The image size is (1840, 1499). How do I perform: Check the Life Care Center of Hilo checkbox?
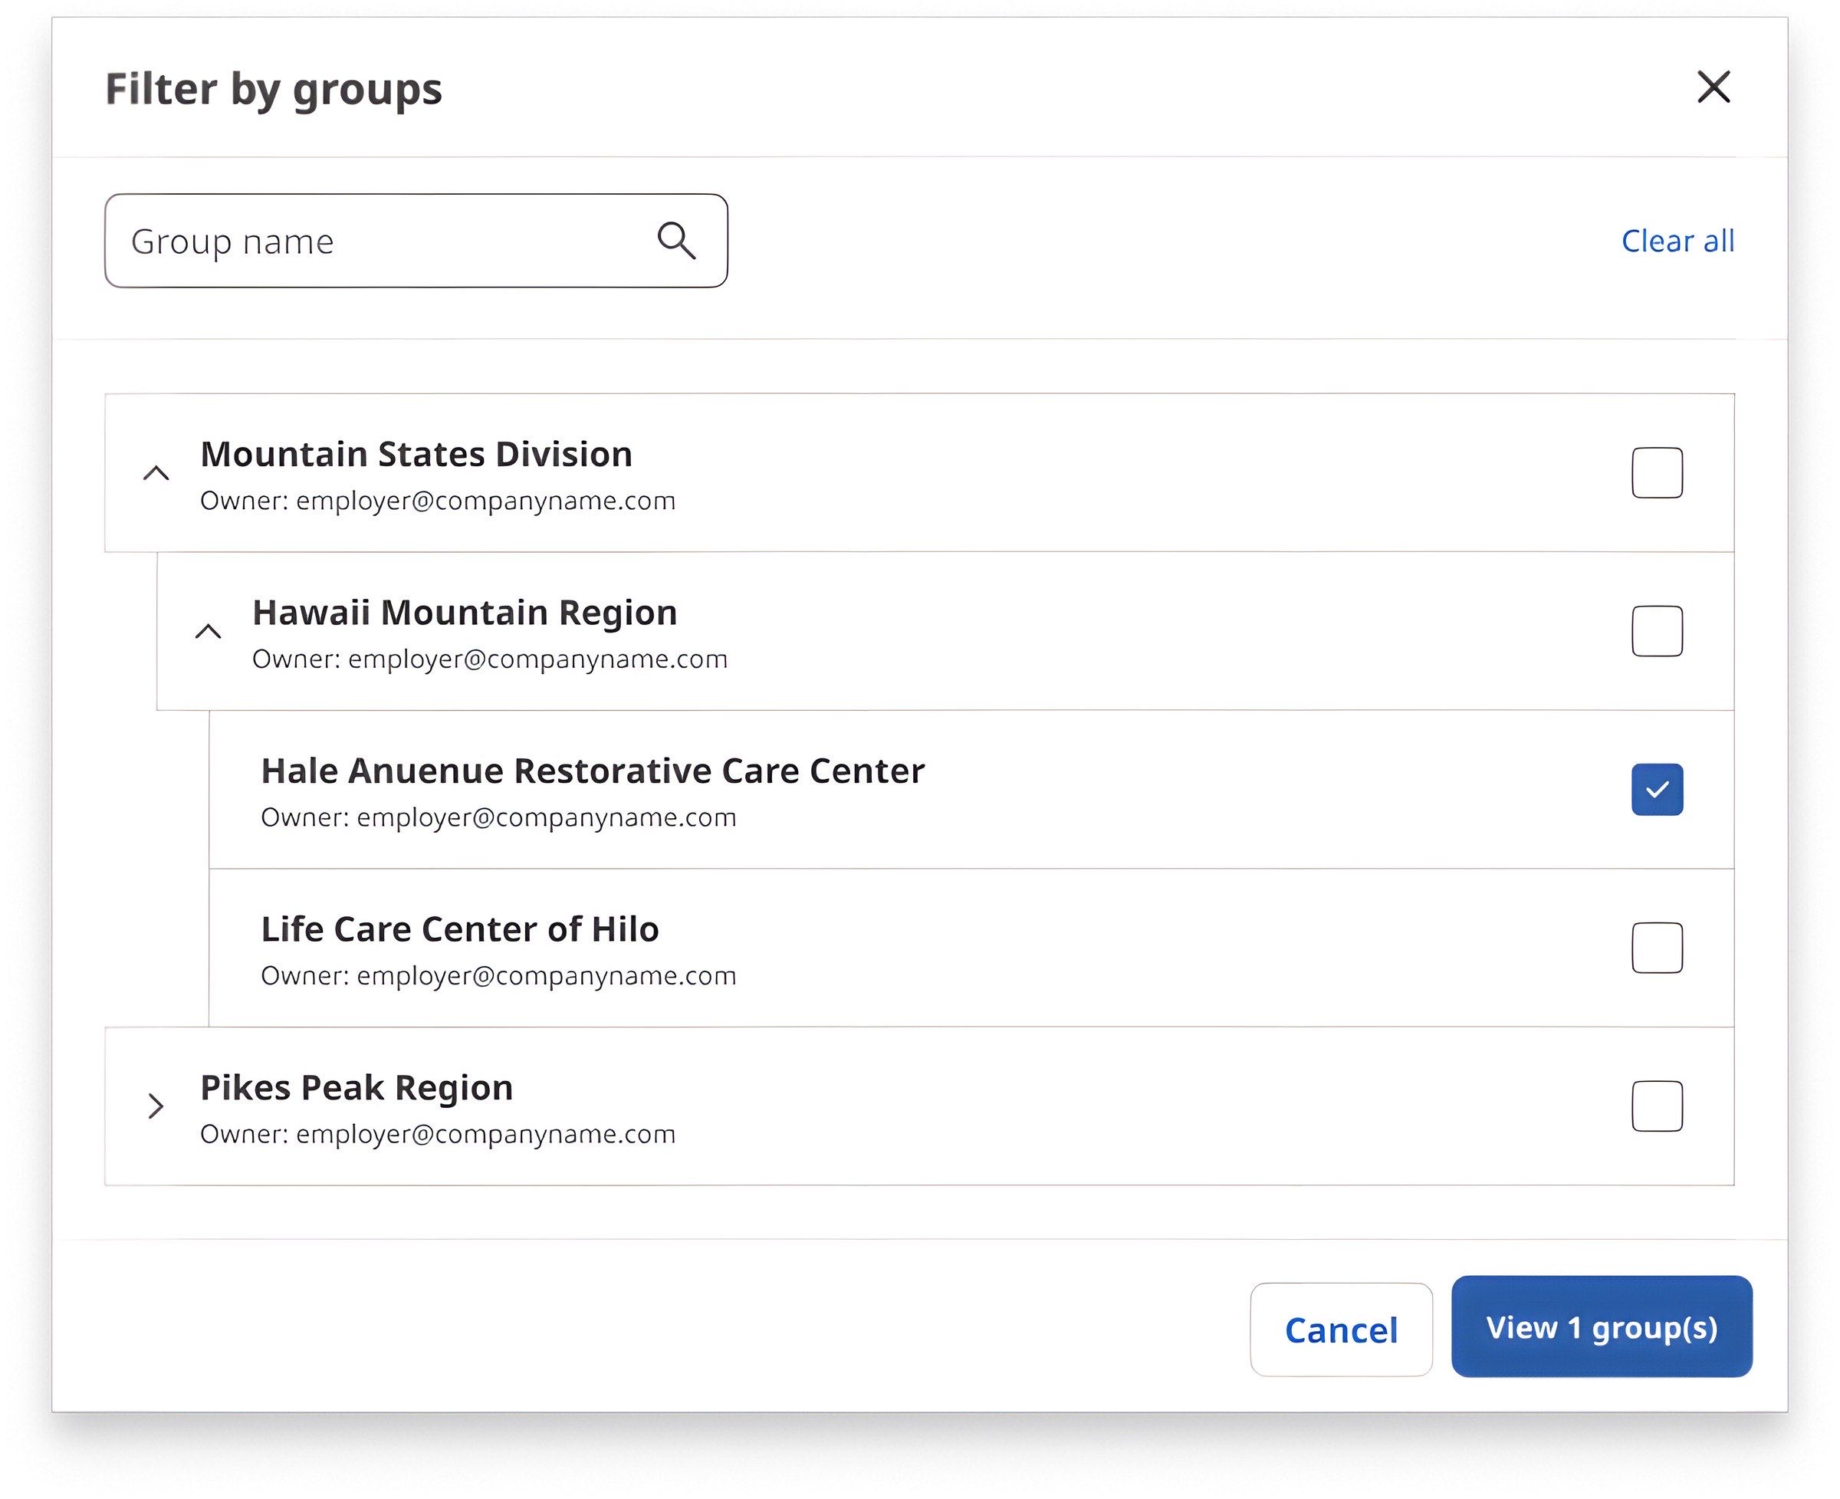point(1657,948)
